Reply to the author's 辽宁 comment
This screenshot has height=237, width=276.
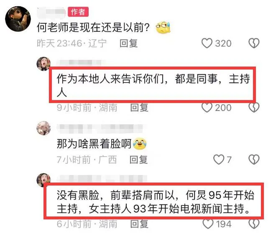coord(128,43)
